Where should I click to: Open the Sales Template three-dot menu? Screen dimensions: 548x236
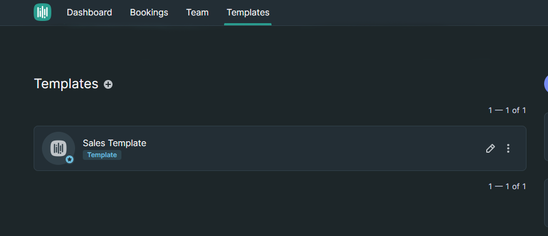click(508, 148)
